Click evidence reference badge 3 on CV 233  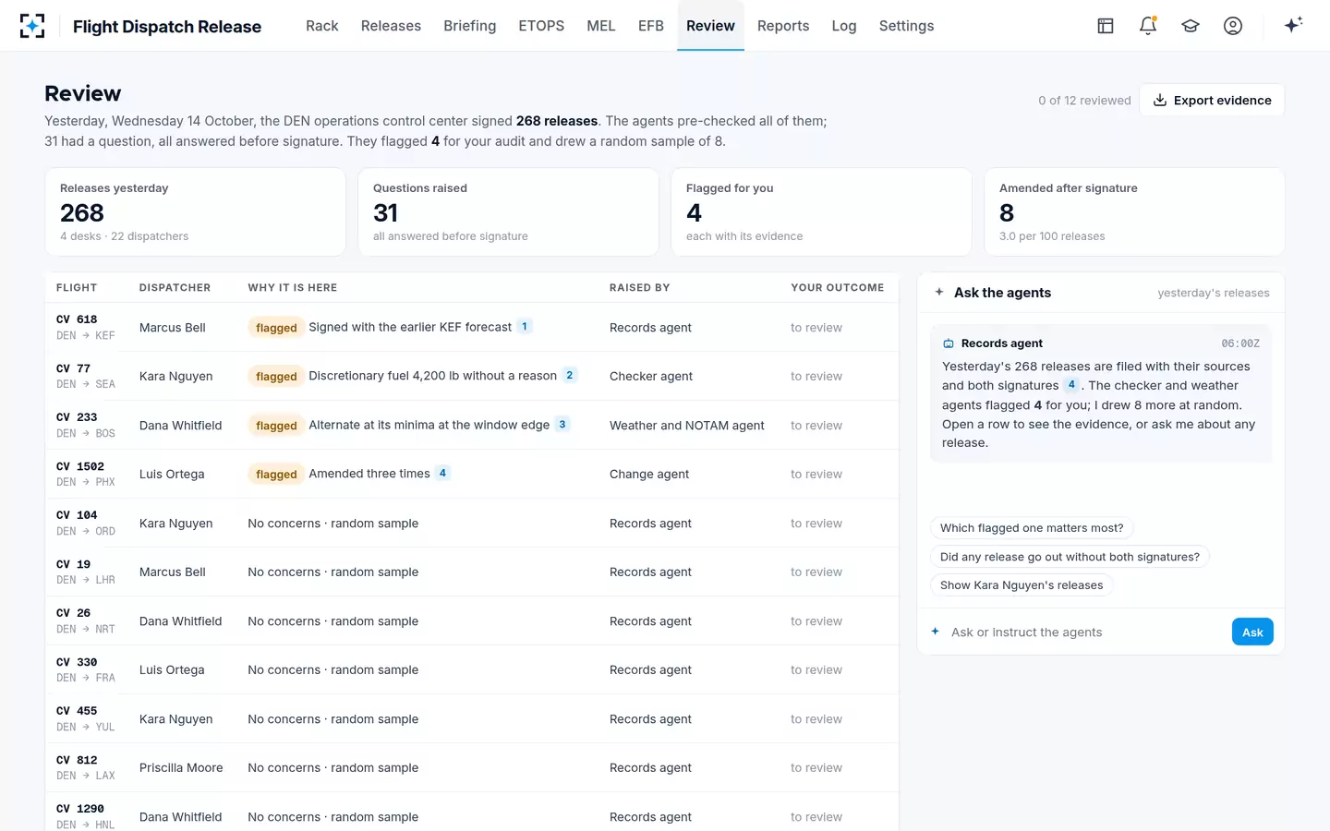point(562,425)
